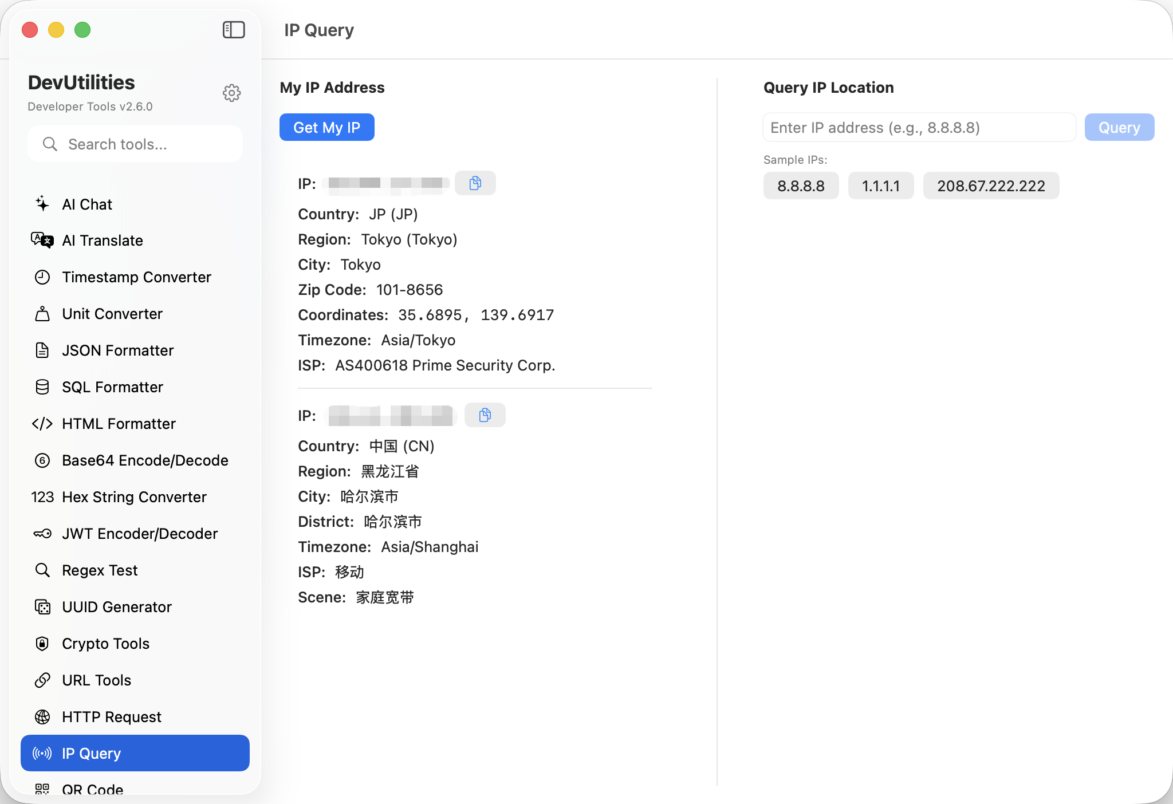This screenshot has height=804, width=1173.
Task: Choose the 8.8.8.8 sample IP
Action: pyautogui.click(x=800, y=186)
